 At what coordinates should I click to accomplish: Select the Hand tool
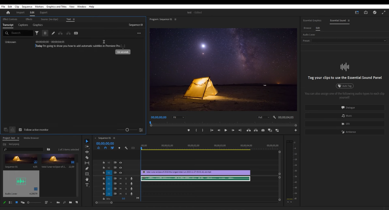click(87, 179)
